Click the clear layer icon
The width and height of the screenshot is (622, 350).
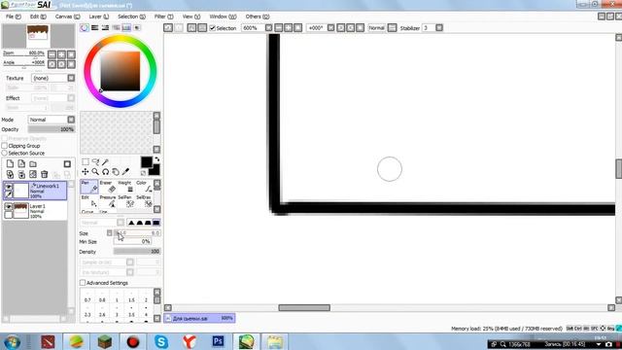pyautogui.click(x=33, y=174)
